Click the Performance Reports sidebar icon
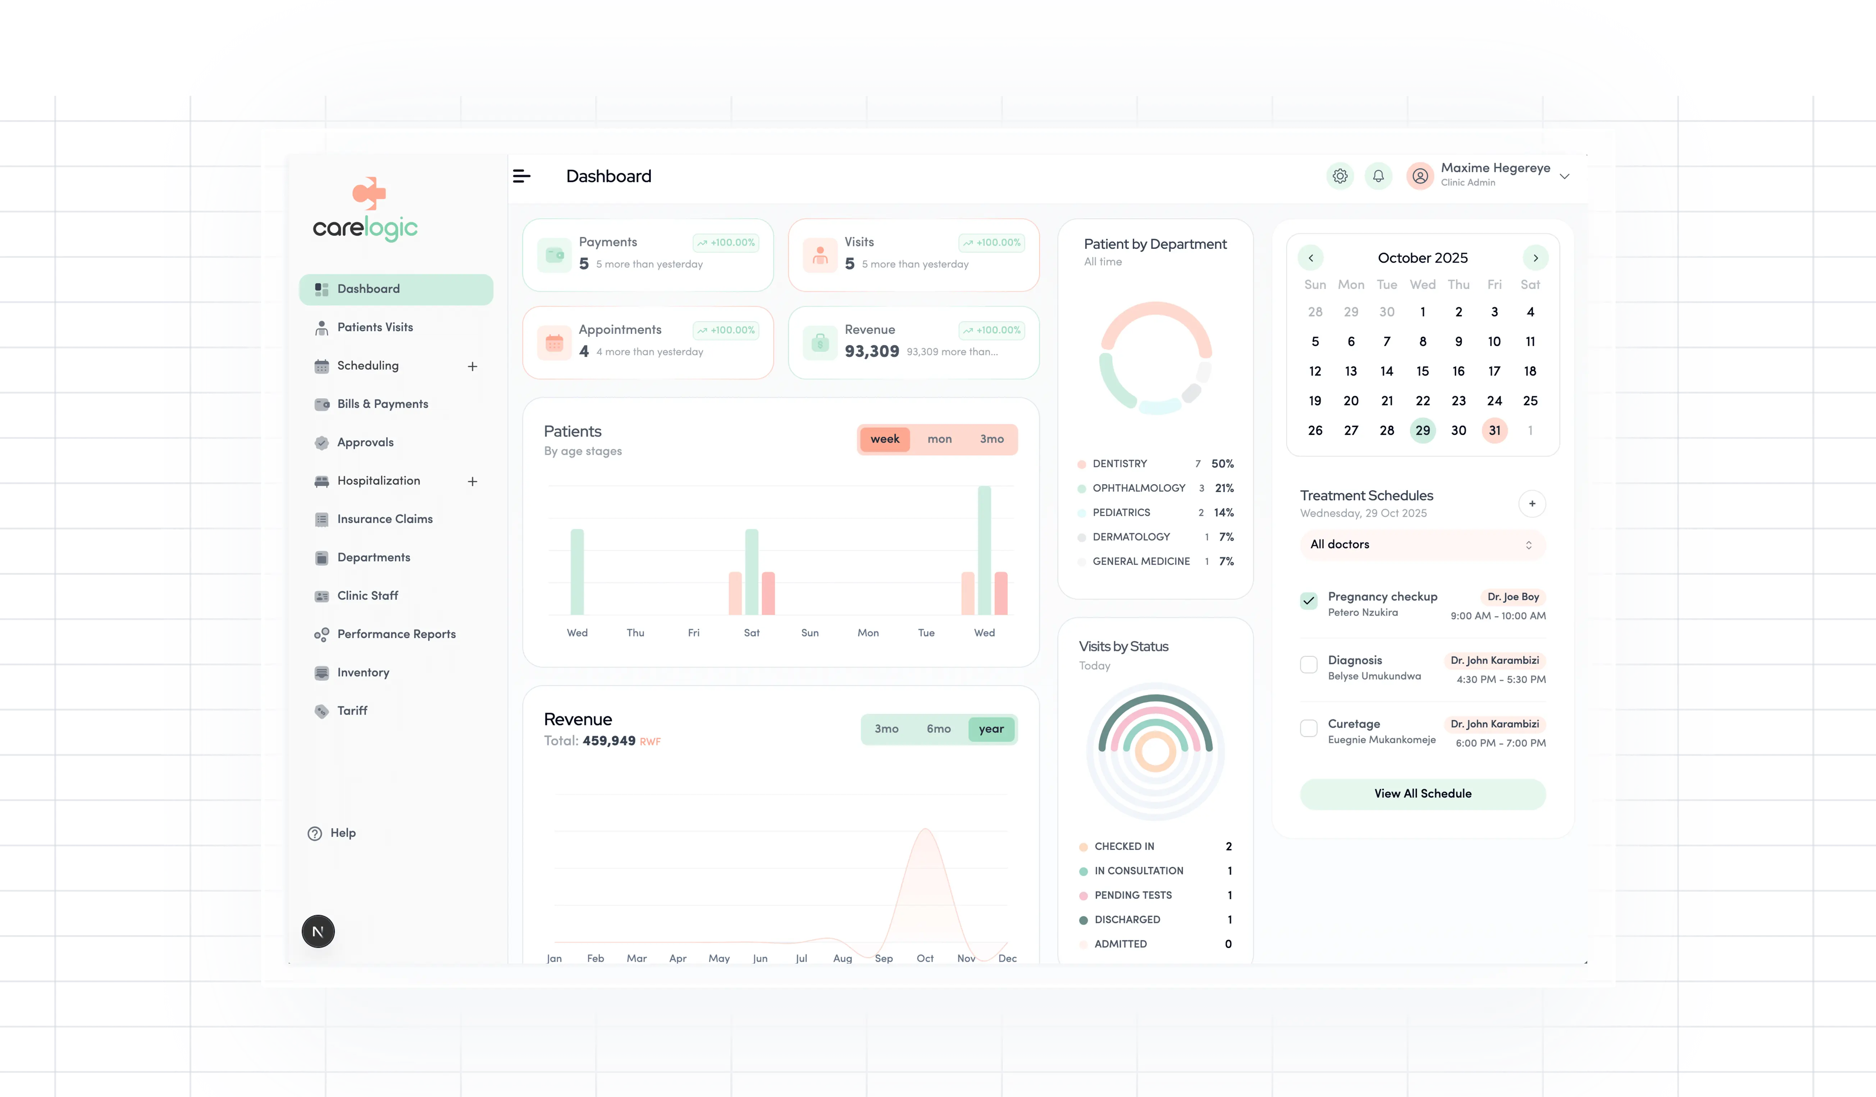1876x1097 pixels. [321, 634]
